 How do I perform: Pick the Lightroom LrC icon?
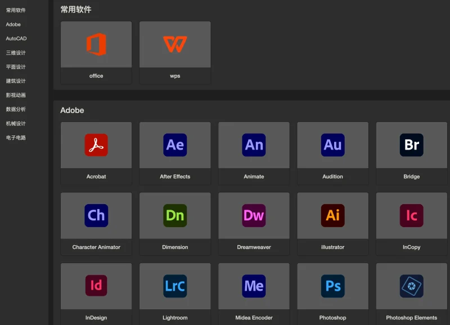pos(175,286)
